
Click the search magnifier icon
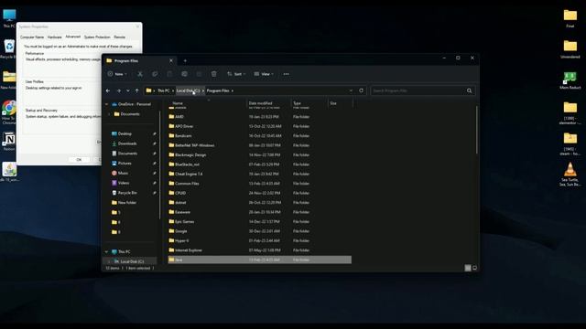point(469,90)
